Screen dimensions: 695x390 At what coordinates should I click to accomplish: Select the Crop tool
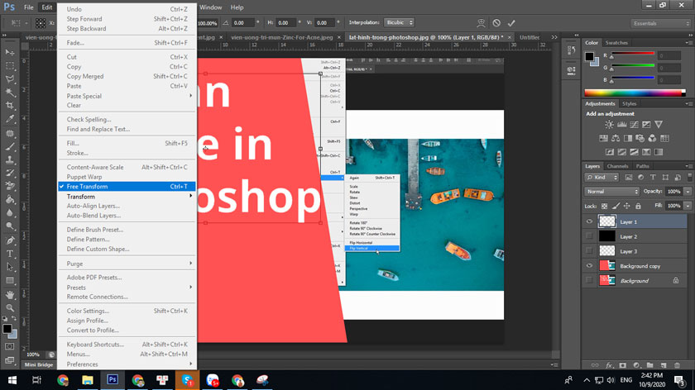10,106
